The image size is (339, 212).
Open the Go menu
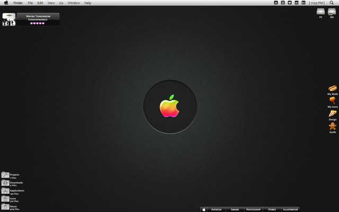(x=61, y=3)
